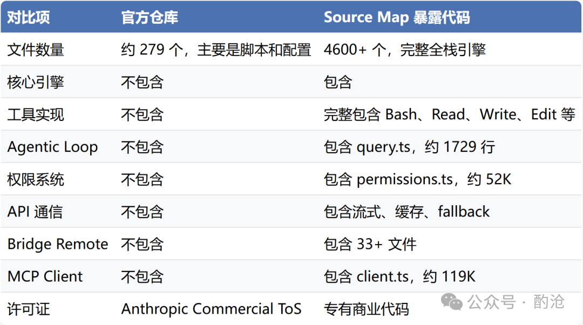The image size is (583, 325).
Task: Click '不包含' in the 工具实现 row
Action: point(143,114)
